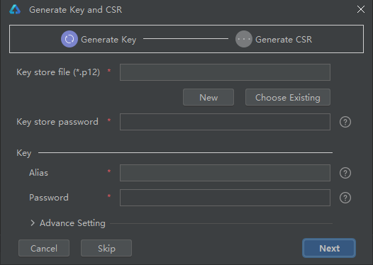Click the Skip button
The width and height of the screenshot is (373, 265).
click(x=106, y=248)
